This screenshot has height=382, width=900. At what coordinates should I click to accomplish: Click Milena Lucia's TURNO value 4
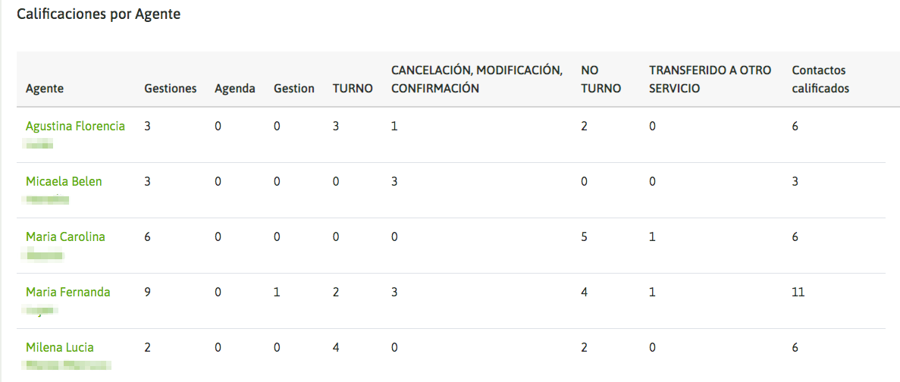336,348
